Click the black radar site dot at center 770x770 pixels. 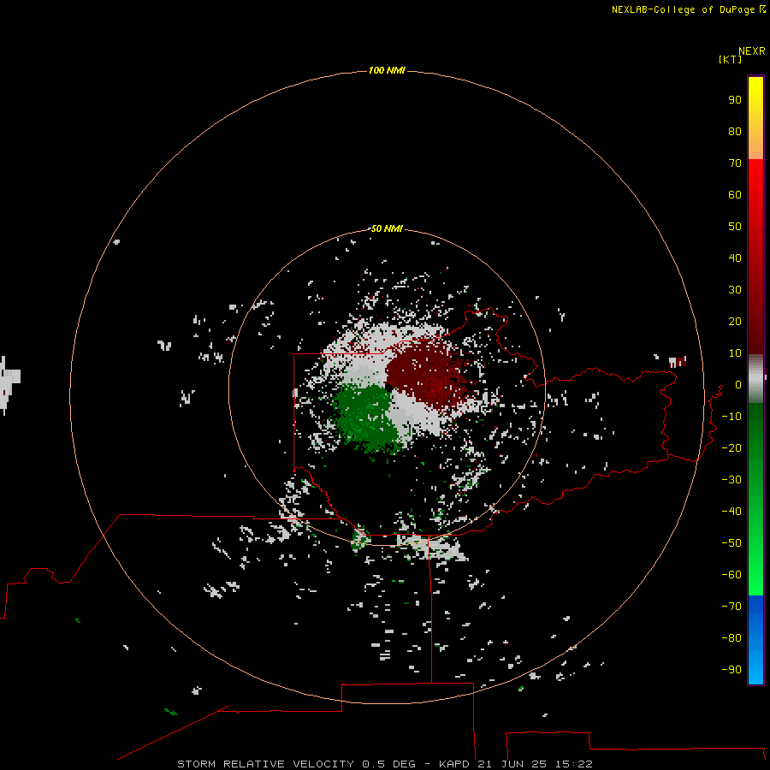tap(388, 388)
